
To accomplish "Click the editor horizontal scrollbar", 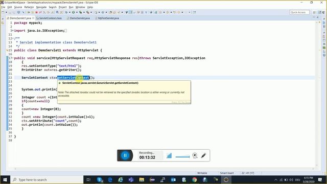I will pos(165,169).
